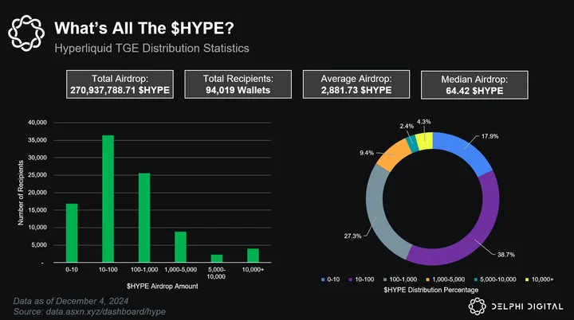Image resolution: width=574 pixels, height=320 pixels.
Task: Click the 'Hyperliquid TGE Distribution Statistics' subtitle
Action: tap(152, 49)
